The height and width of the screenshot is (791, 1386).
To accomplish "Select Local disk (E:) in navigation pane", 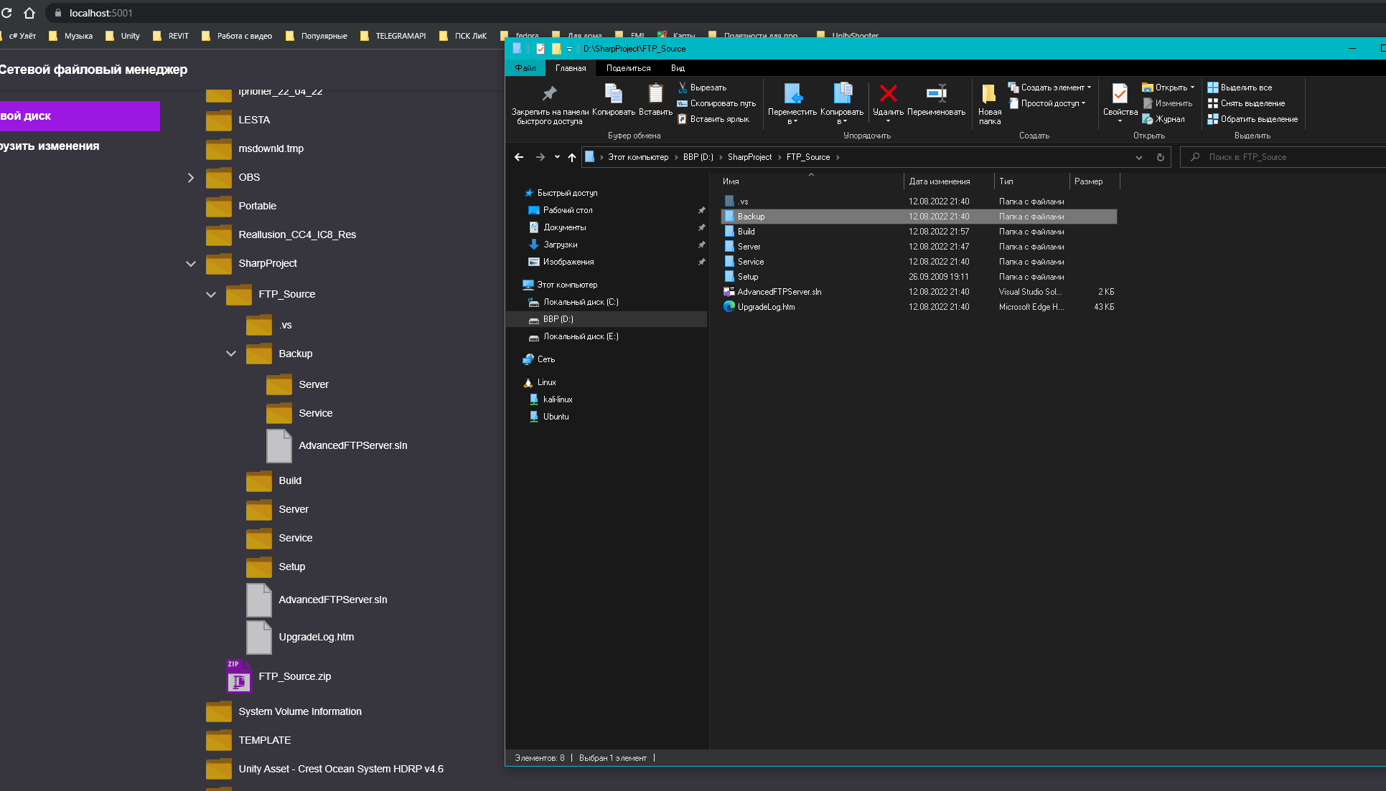I will (581, 336).
